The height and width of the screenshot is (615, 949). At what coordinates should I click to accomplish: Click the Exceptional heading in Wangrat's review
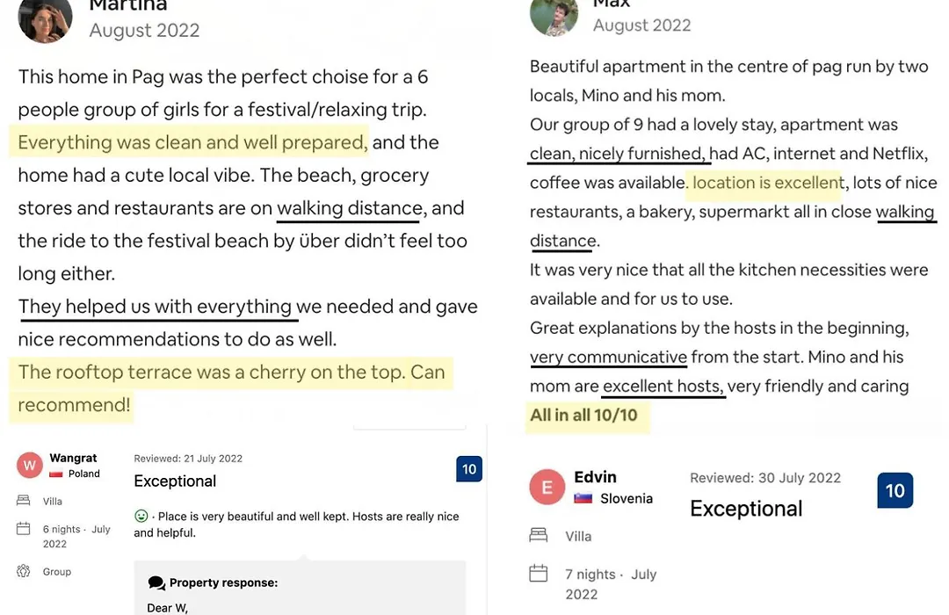[175, 481]
